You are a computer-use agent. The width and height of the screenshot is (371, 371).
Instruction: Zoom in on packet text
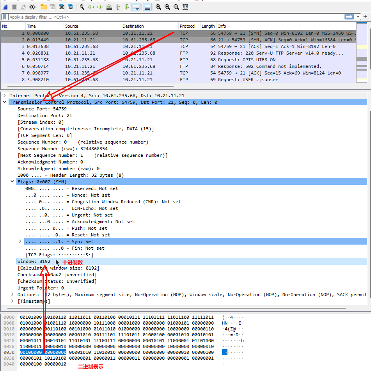click(158, 7)
